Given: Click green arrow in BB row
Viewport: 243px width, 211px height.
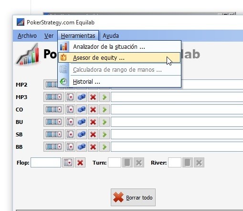Looking at the screenshot, I should click(105, 146).
